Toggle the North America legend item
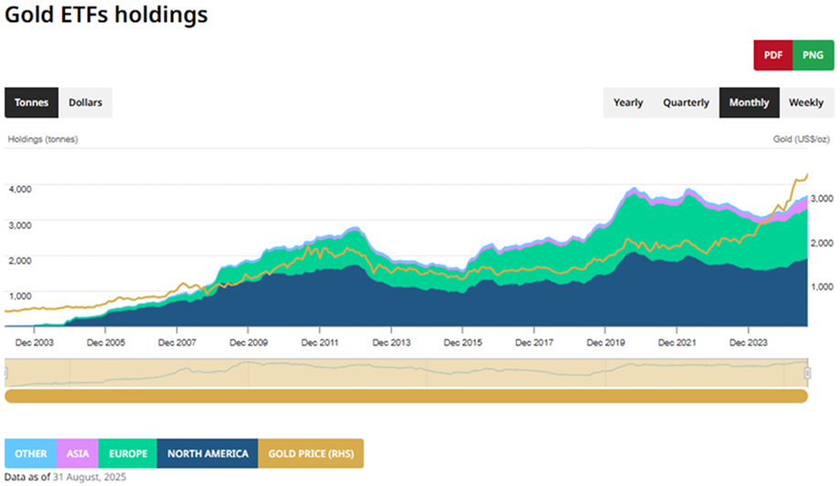 [x=208, y=453]
